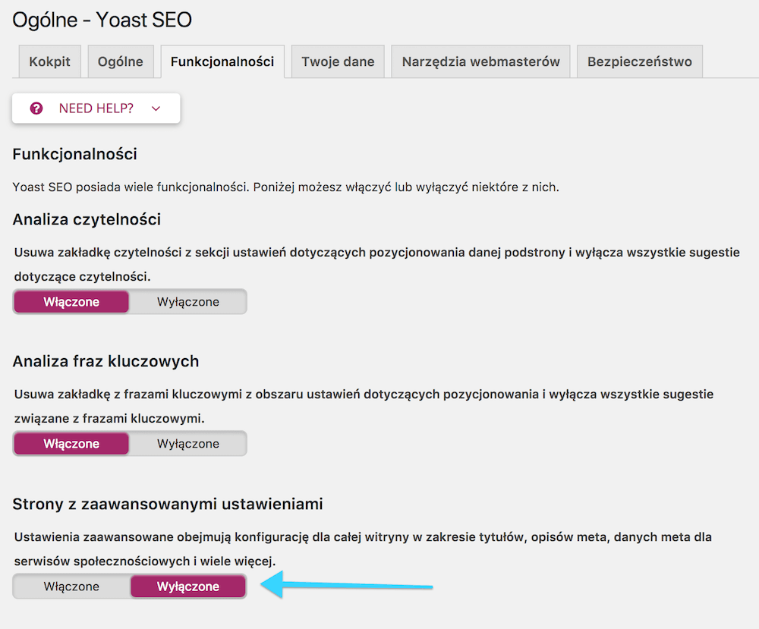
Task: Switch to the Ogólne tab
Action: coord(121,61)
